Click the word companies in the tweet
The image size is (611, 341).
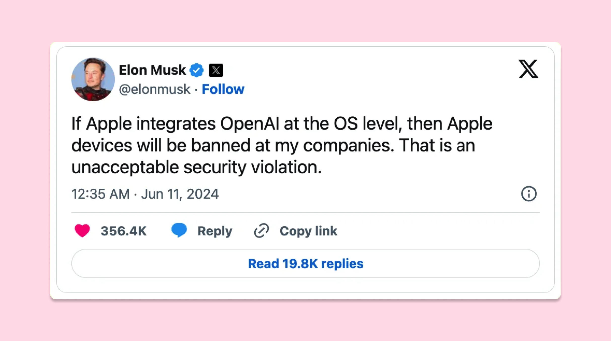pyautogui.click(x=349, y=145)
